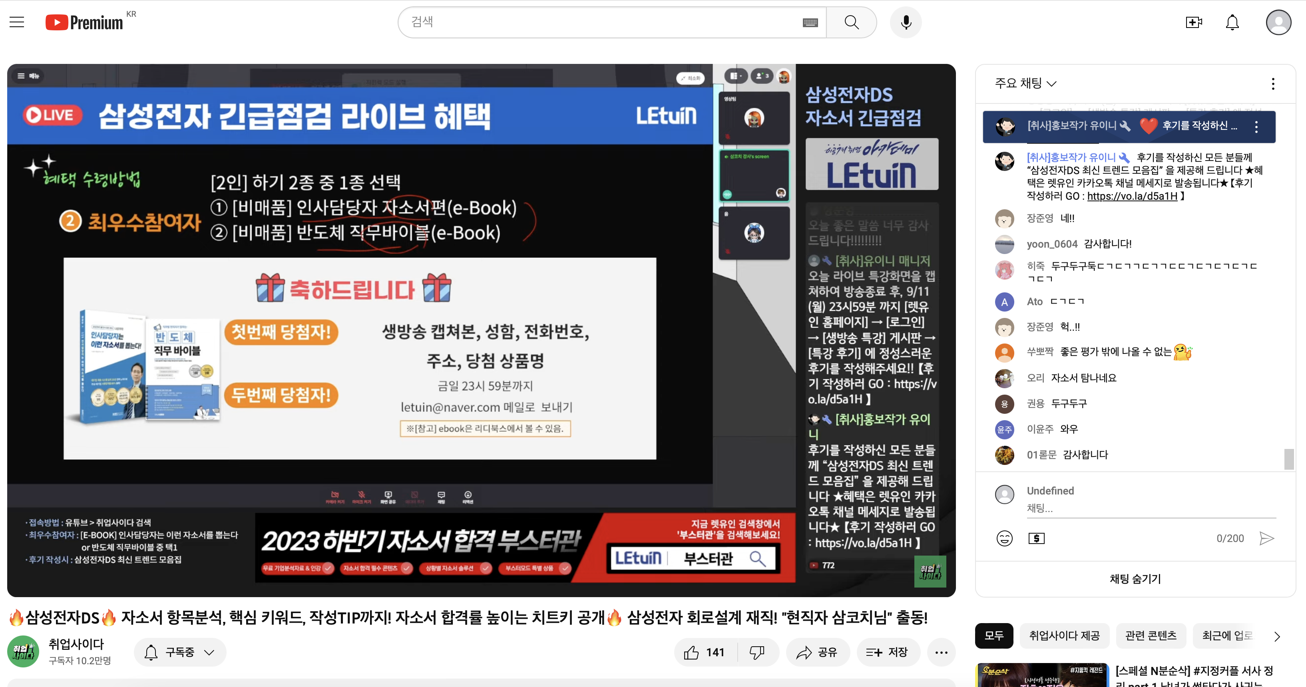Open Super Chat dollar icon
This screenshot has width=1306, height=687.
tap(1036, 538)
